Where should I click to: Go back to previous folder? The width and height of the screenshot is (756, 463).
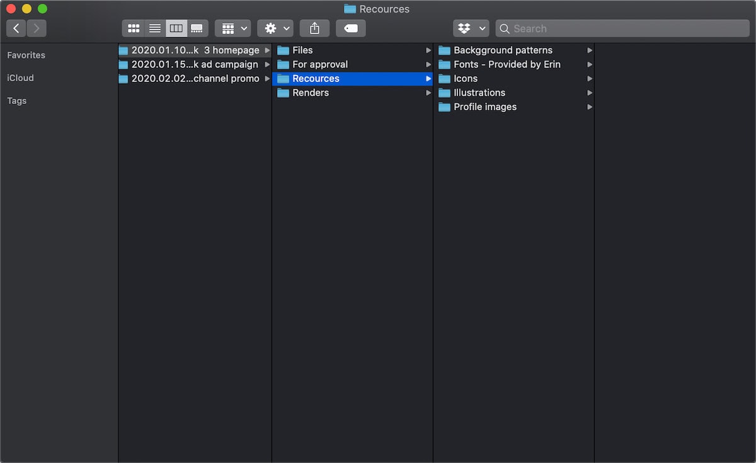pos(16,28)
